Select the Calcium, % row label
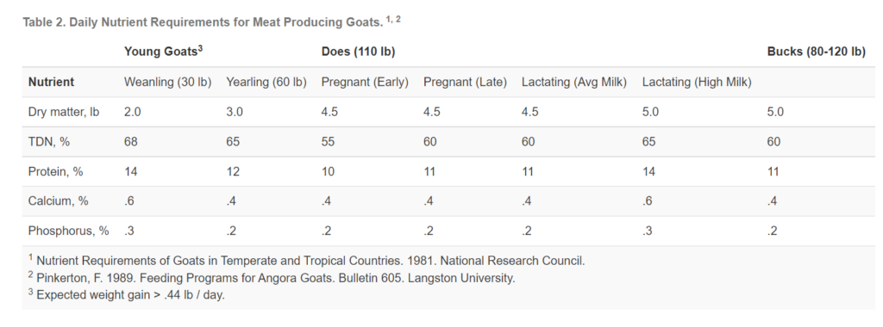 click(58, 201)
